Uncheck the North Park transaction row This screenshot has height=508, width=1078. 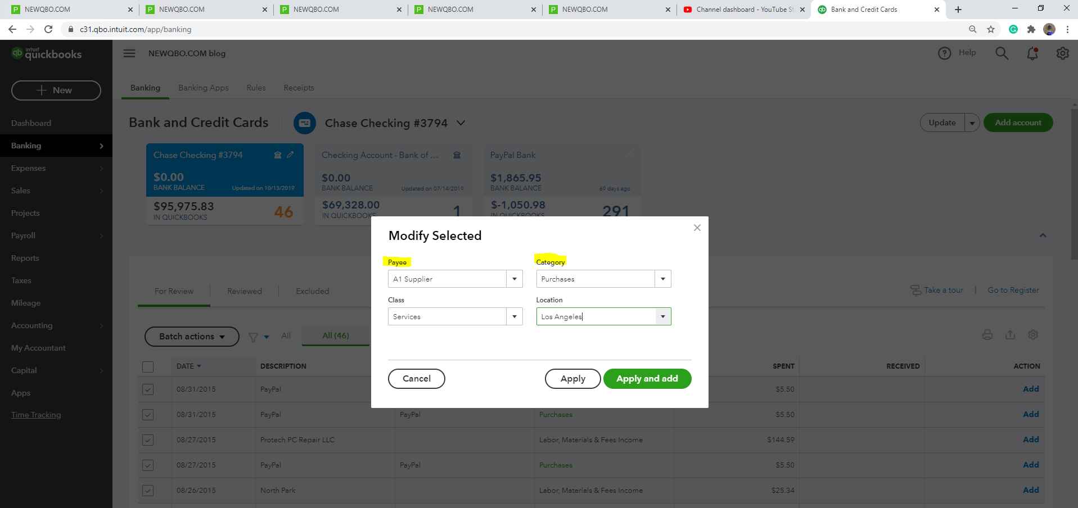coord(148,490)
